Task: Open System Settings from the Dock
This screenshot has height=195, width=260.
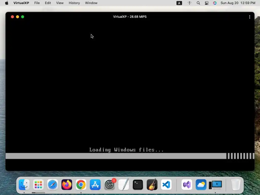Action: [109, 185]
